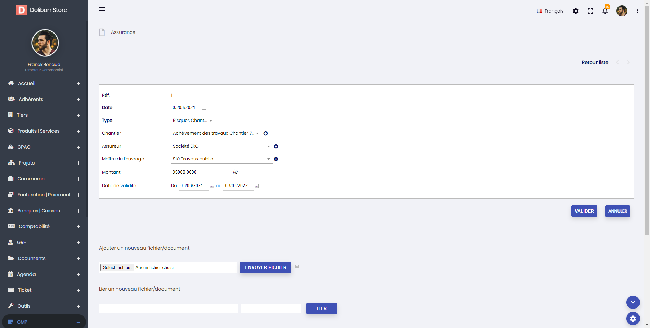Viewport: 650px width, 328px height.
Task: Open the Agenda menu
Action: coord(44,274)
